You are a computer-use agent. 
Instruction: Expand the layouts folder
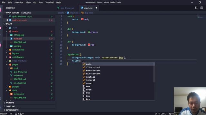coord(7,53)
